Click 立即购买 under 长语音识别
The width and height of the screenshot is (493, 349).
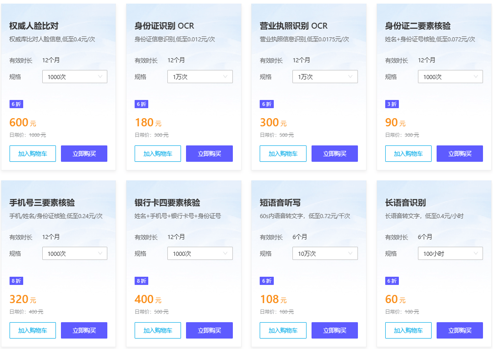point(459,330)
